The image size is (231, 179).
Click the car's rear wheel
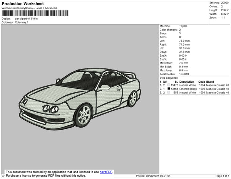point(133,98)
